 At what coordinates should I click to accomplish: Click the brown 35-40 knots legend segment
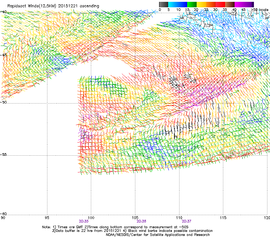click(x=230, y=4)
